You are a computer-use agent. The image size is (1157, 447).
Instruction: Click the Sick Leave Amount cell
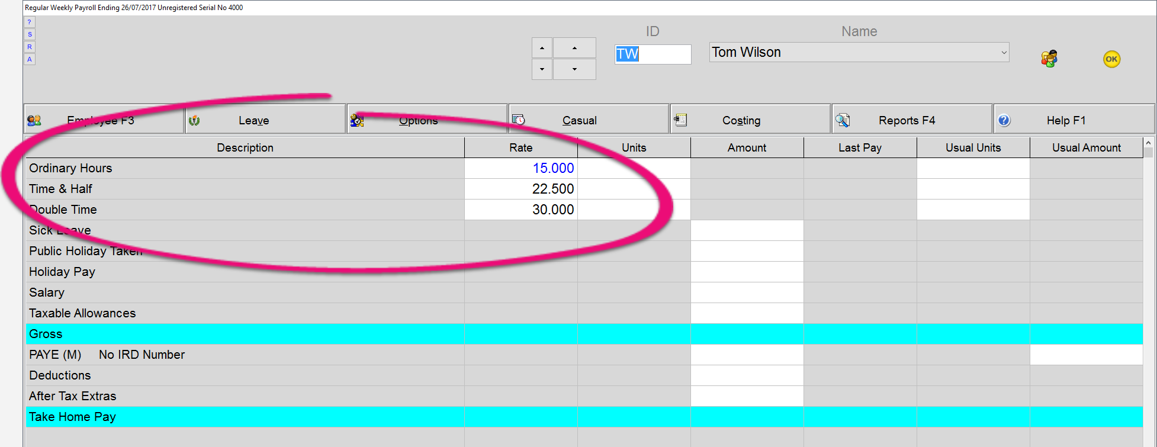point(747,230)
